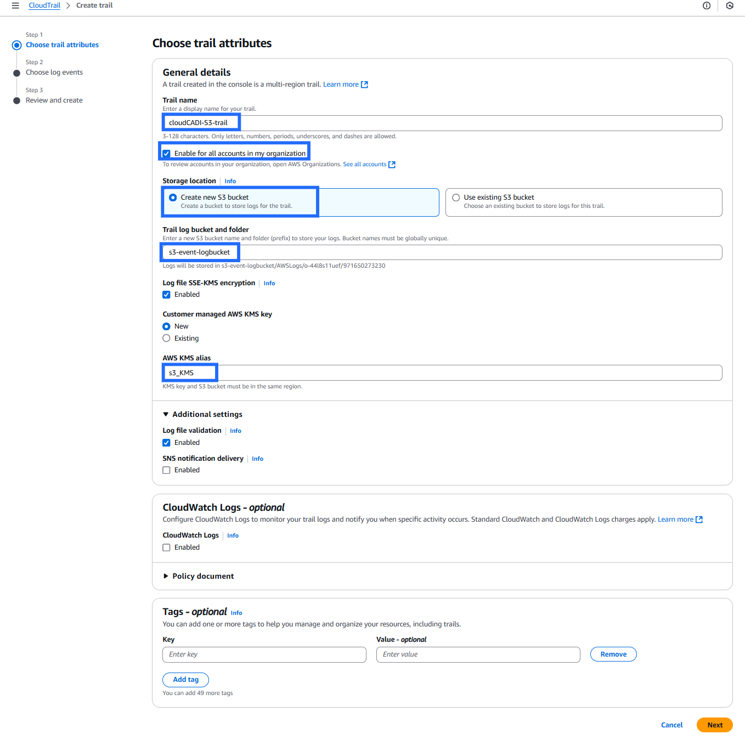Image resolution: width=745 pixels, height=740 pixels.
Task: Select Use existing S3 bucket option
Action: (456, 197)
